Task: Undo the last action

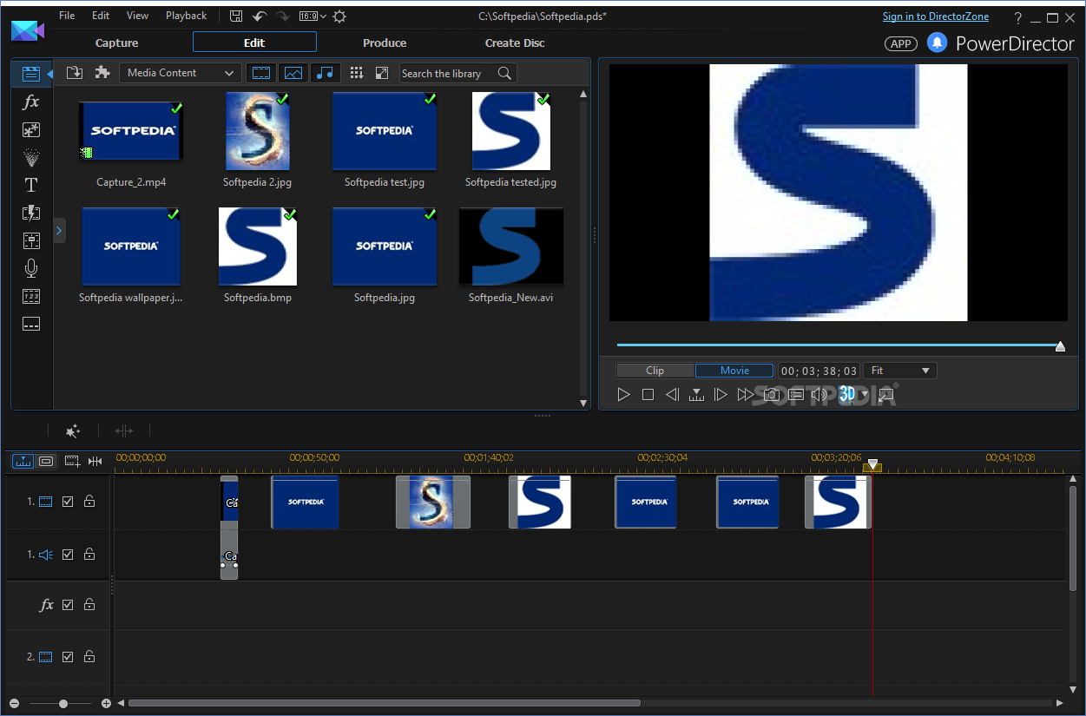Action: click(x=260, y=16)
